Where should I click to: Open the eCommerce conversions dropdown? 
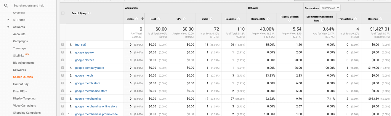pyautogui.click(x=330, y=8)
